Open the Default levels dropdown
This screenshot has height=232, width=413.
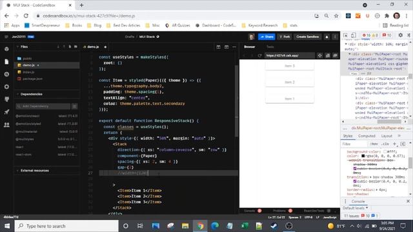click(356, 208)
